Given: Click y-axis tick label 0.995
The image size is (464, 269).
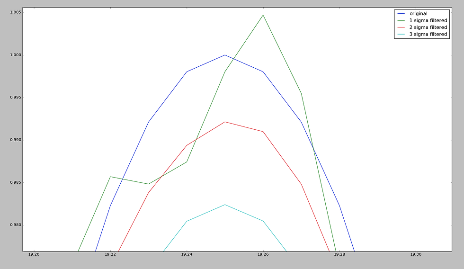Looking at the screenshot, I should point(15,98).
